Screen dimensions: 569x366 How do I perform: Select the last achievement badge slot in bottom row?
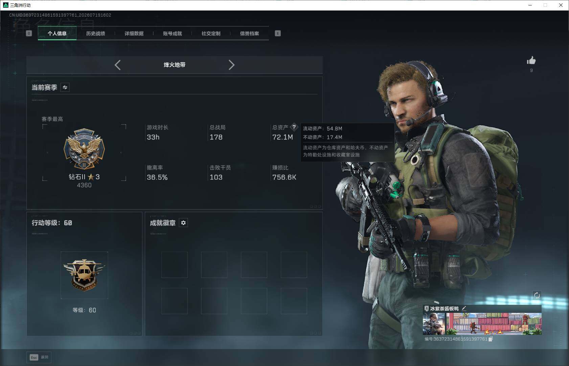click(x=294, y=301)
